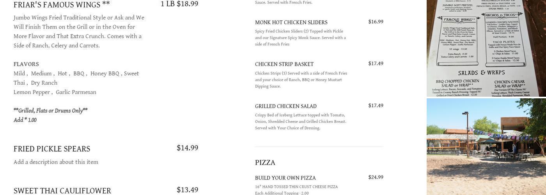Open the printed menu photo thumbnail
Viewport: 546px width, 195px height.
[x=486, y=48]
